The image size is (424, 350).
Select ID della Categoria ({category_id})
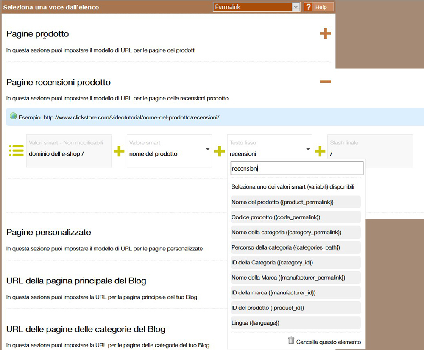[296, 262]
